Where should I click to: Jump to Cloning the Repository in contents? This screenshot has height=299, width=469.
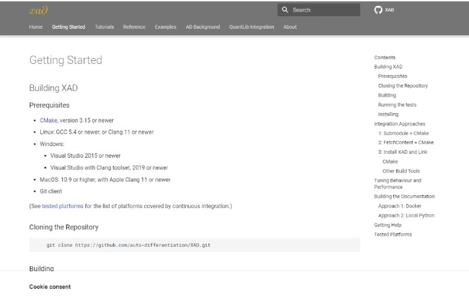[x=403, y=86]
